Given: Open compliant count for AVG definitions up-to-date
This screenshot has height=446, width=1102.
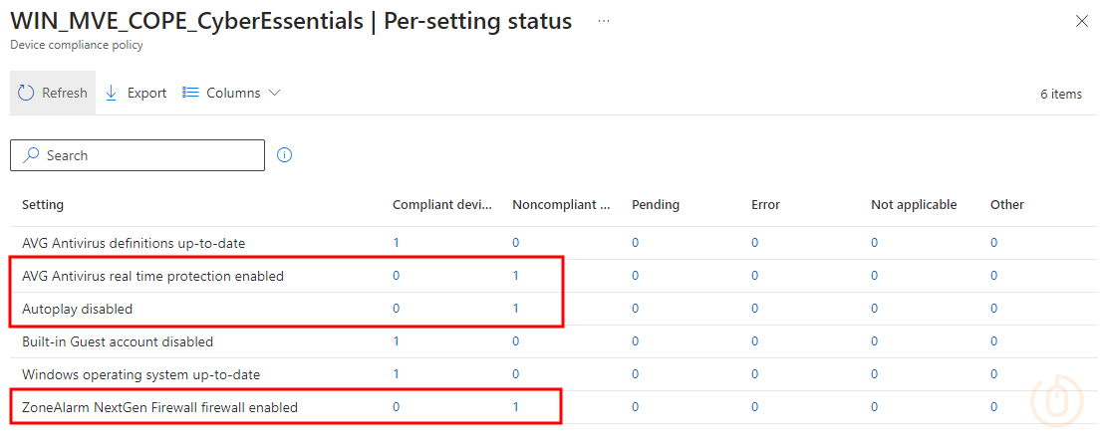Looking at the screenshot, I should point(397,243).
